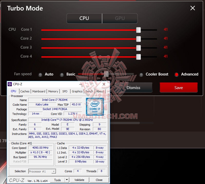Switch Turbo Mode to the GPU section
The image size is (205, 184).
[120, 18]
